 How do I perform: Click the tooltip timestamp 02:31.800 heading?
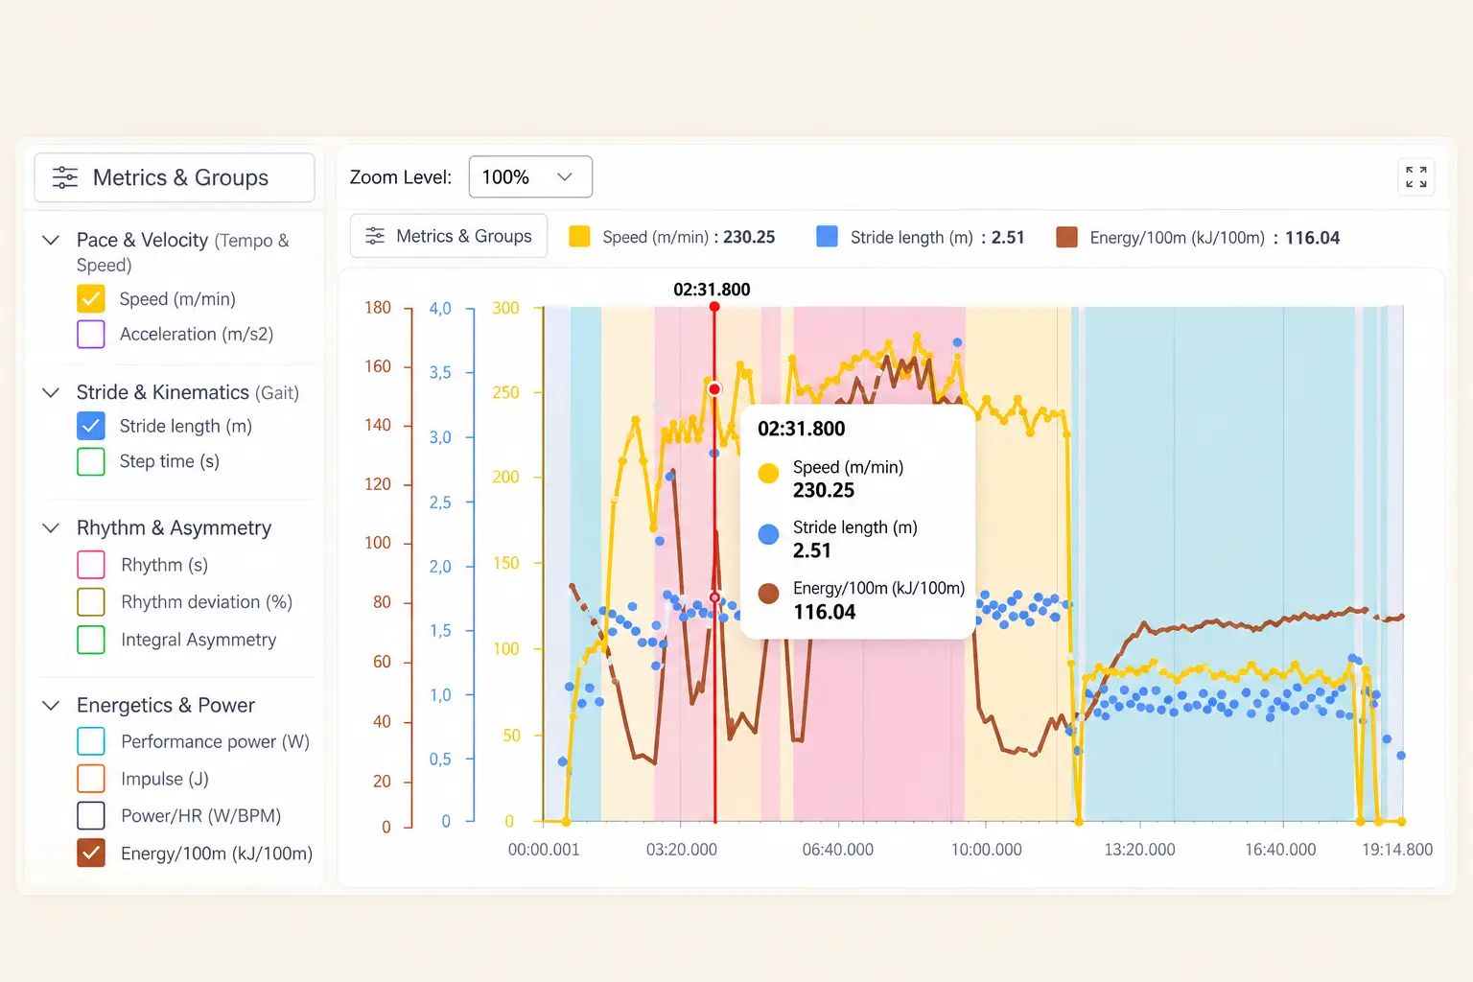[802, 429]
